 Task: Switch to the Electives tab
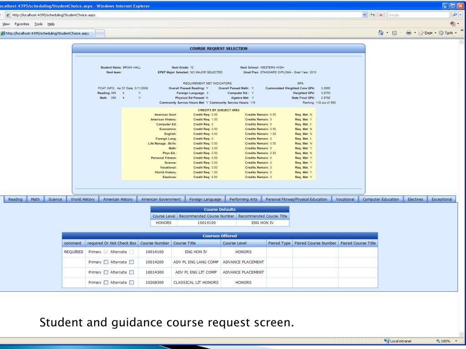point(415,199)
